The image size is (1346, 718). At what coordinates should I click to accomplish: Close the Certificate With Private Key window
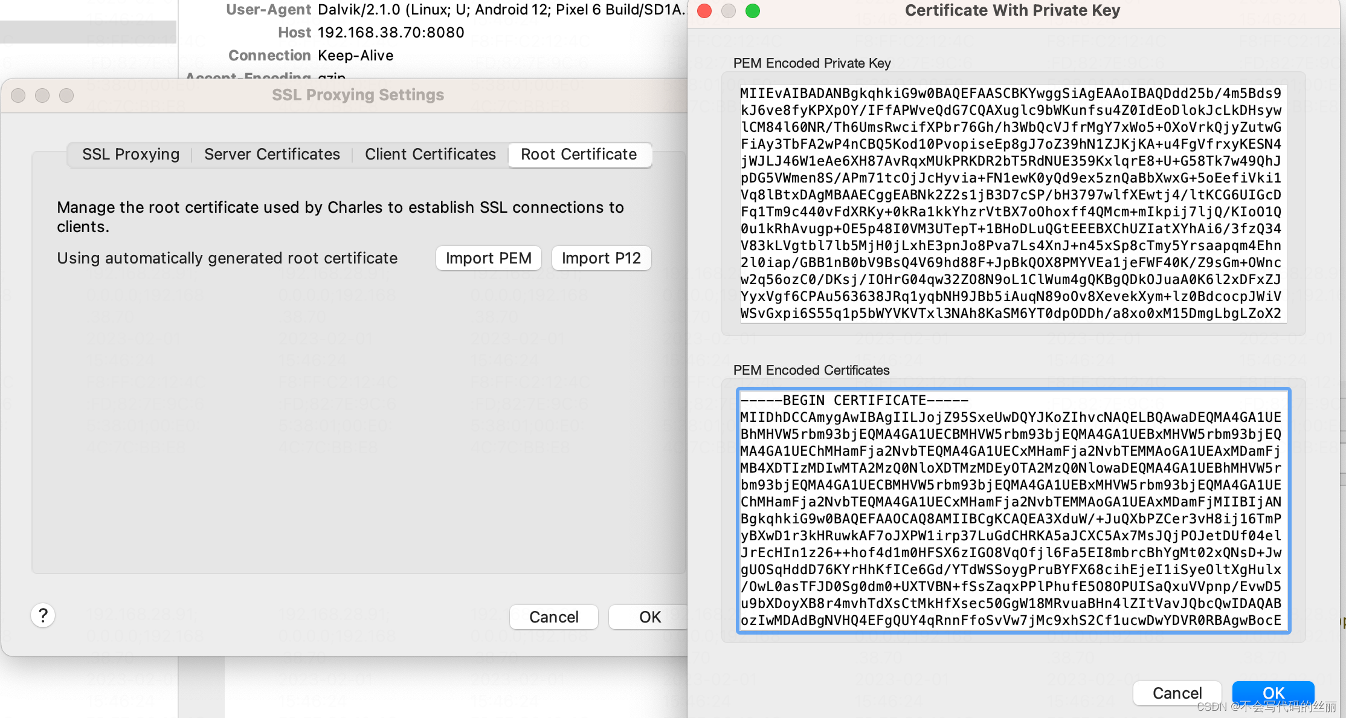pos(704,11)
